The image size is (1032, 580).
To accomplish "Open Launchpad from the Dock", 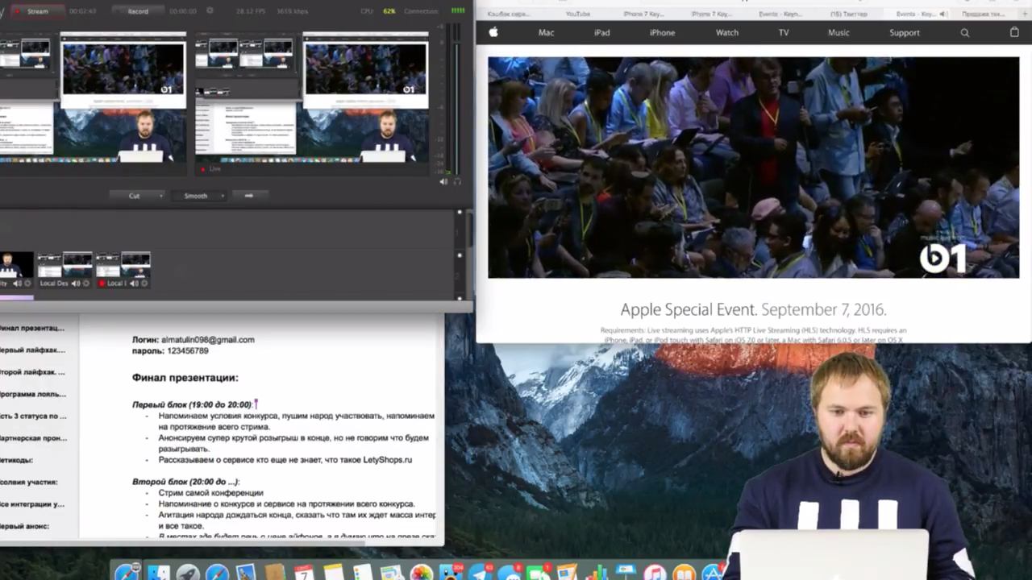I will click(x=188, y=573).
